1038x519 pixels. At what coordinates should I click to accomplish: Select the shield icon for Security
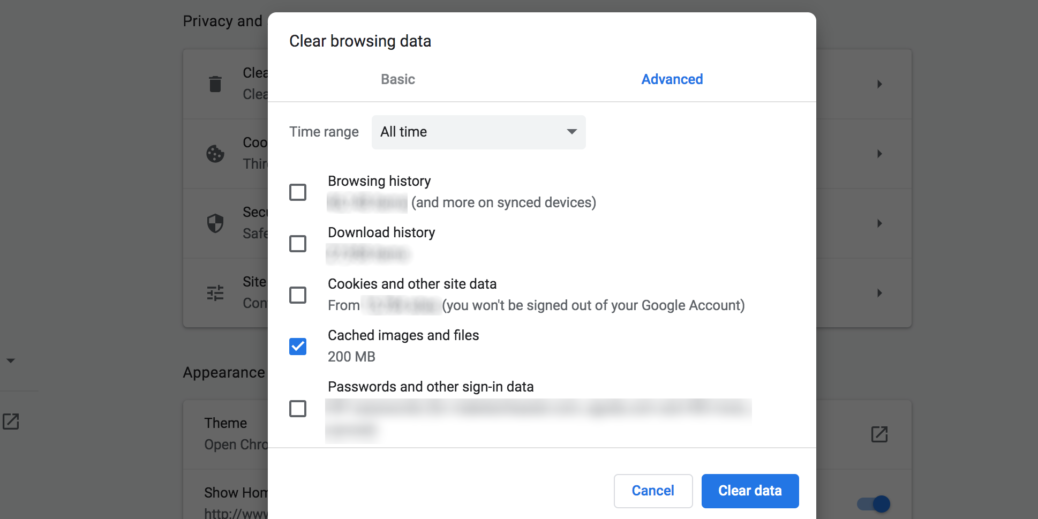pyautogui.click(x=215, y=223)
